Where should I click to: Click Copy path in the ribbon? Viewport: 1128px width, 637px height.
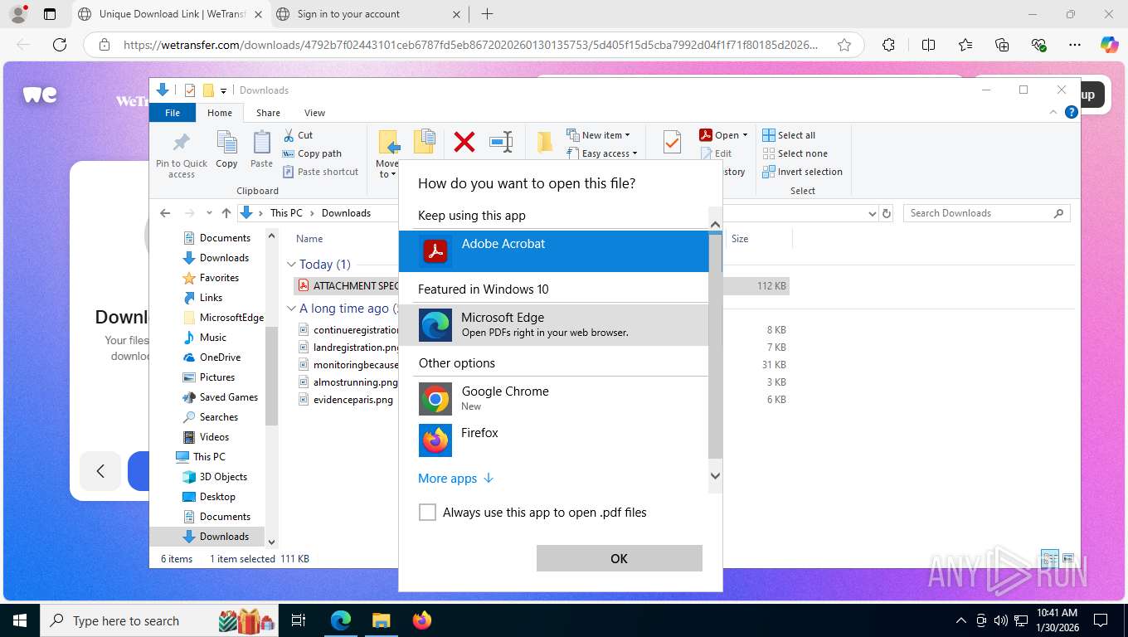[x=312, y=153]
